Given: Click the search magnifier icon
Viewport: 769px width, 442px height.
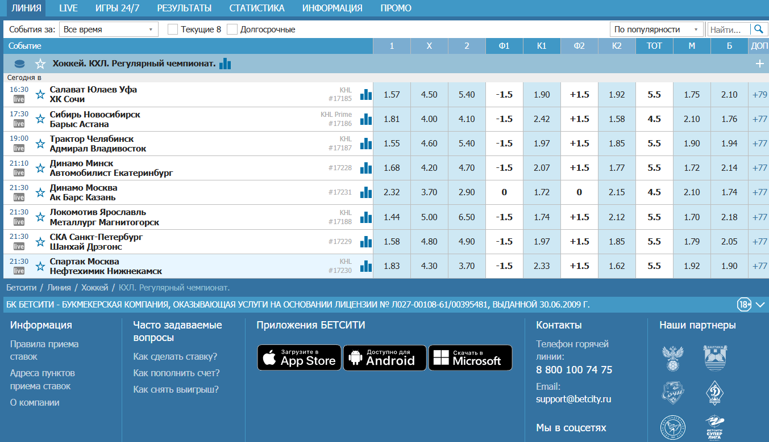Looking at the screenshot, I should 758,29.
